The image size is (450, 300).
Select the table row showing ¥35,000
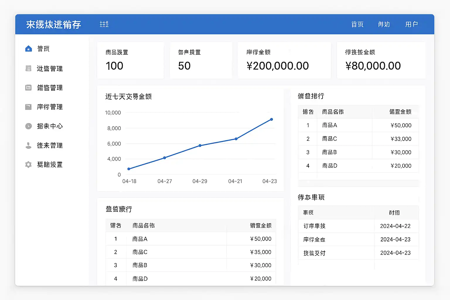[x=191, y=252]
